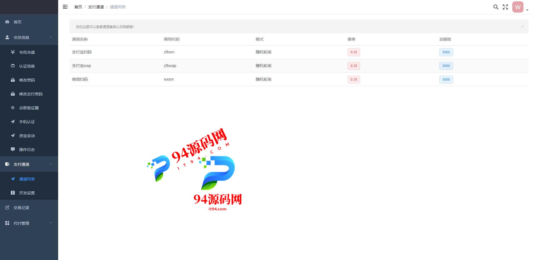The height and width of the screenshot is (260, 534).
Task: Click the person icon beside 会员信息
Action: (x=7, y=37)
